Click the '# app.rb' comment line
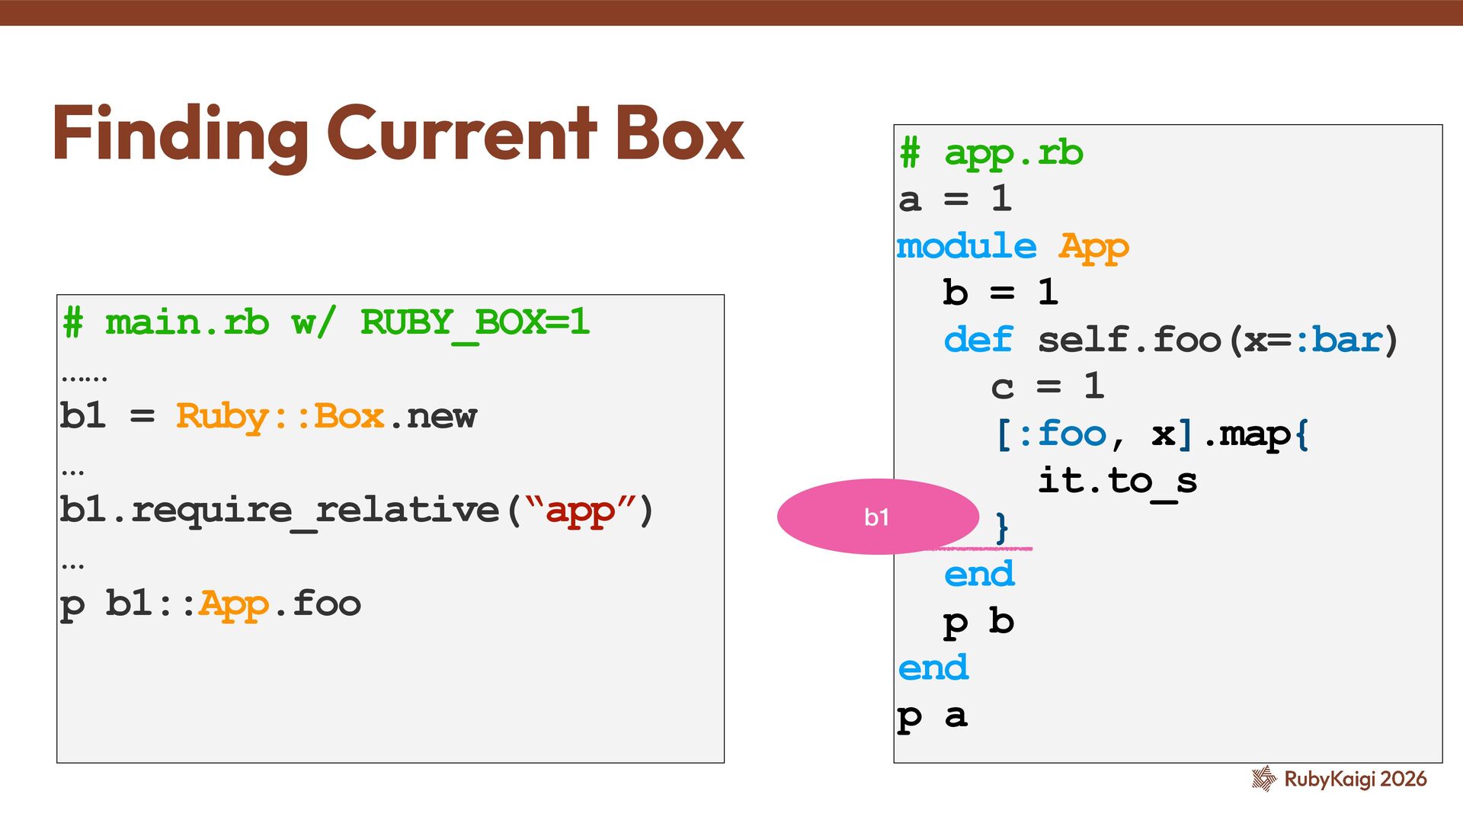Viewport: 1463px width, 823px height. [991, 153]
